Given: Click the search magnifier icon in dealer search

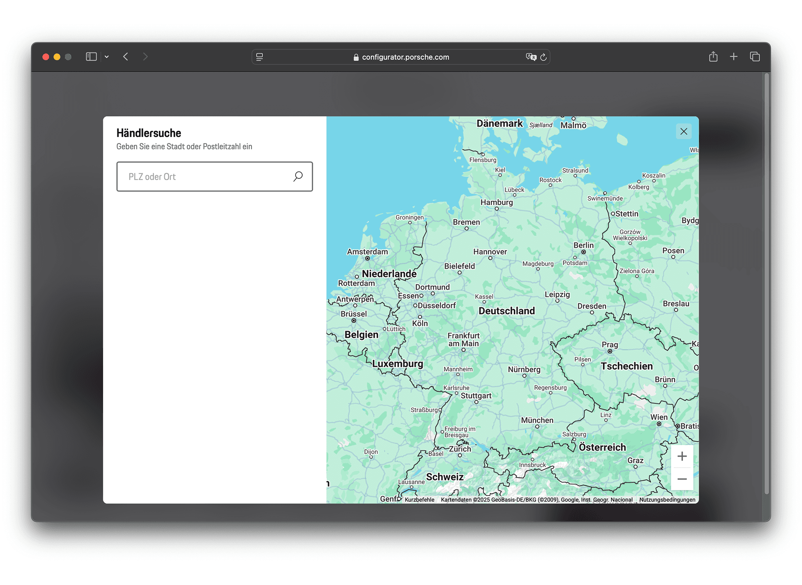Looking at the screenshot, I should click(x=298, y=176).
